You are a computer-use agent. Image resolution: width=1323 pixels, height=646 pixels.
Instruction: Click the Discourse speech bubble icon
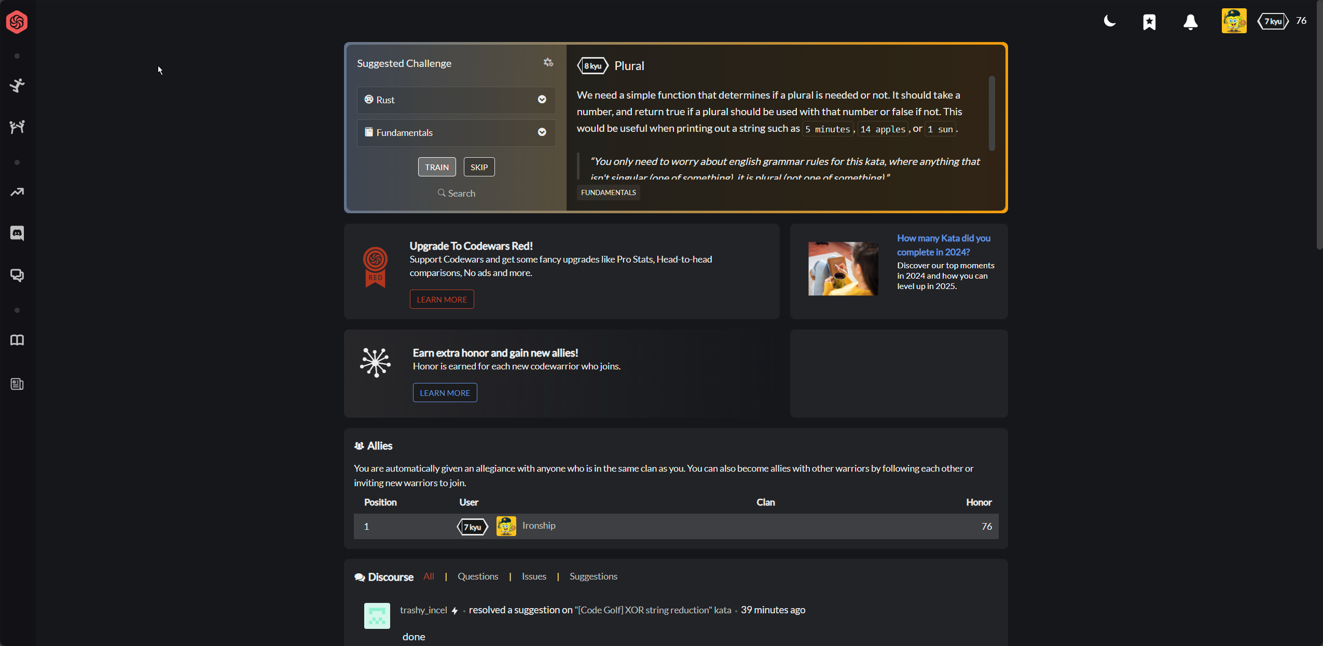360,577
